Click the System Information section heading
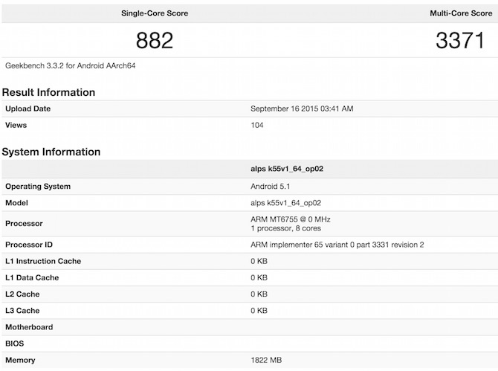This screenshot has height=371, width=498. 51,152
